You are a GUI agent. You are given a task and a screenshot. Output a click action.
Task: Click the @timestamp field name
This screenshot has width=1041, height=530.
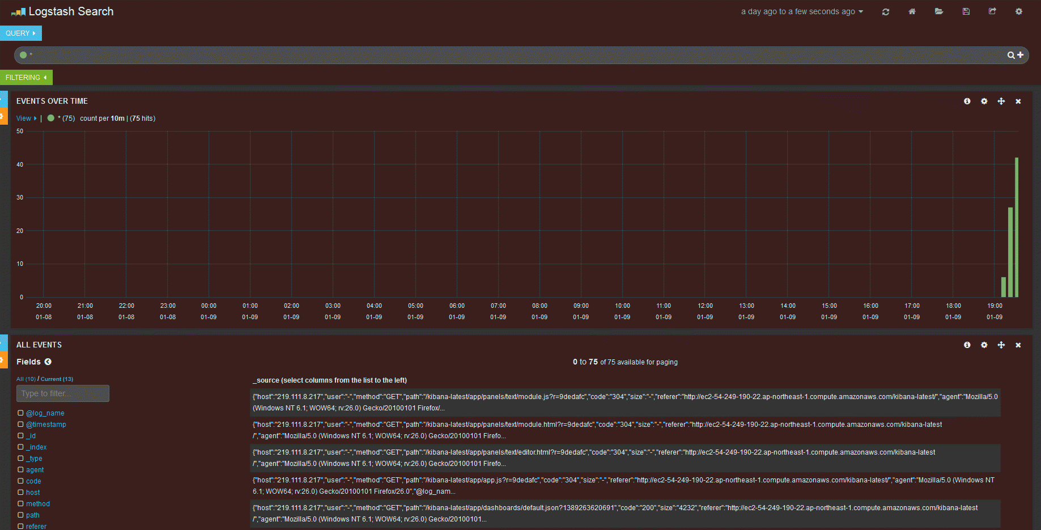point(46,425)
